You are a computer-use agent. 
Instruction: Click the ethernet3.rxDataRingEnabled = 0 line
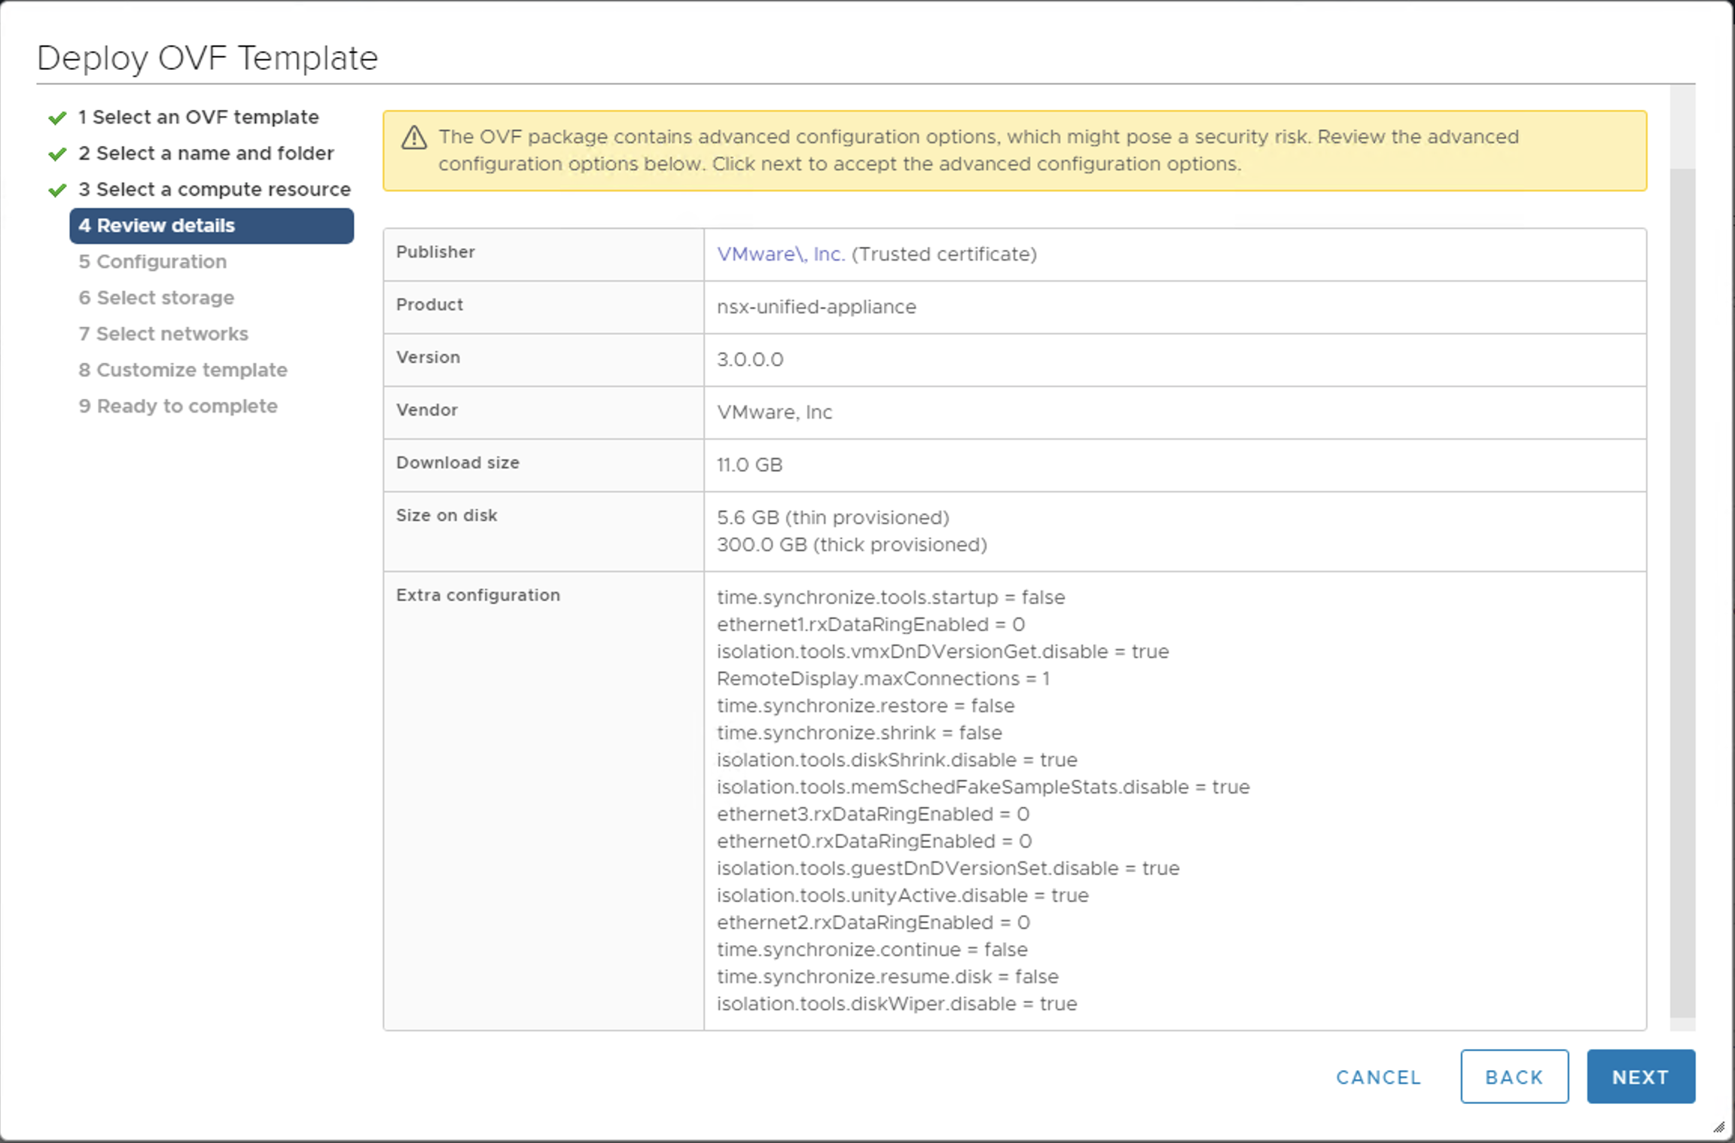coord(874,815)
